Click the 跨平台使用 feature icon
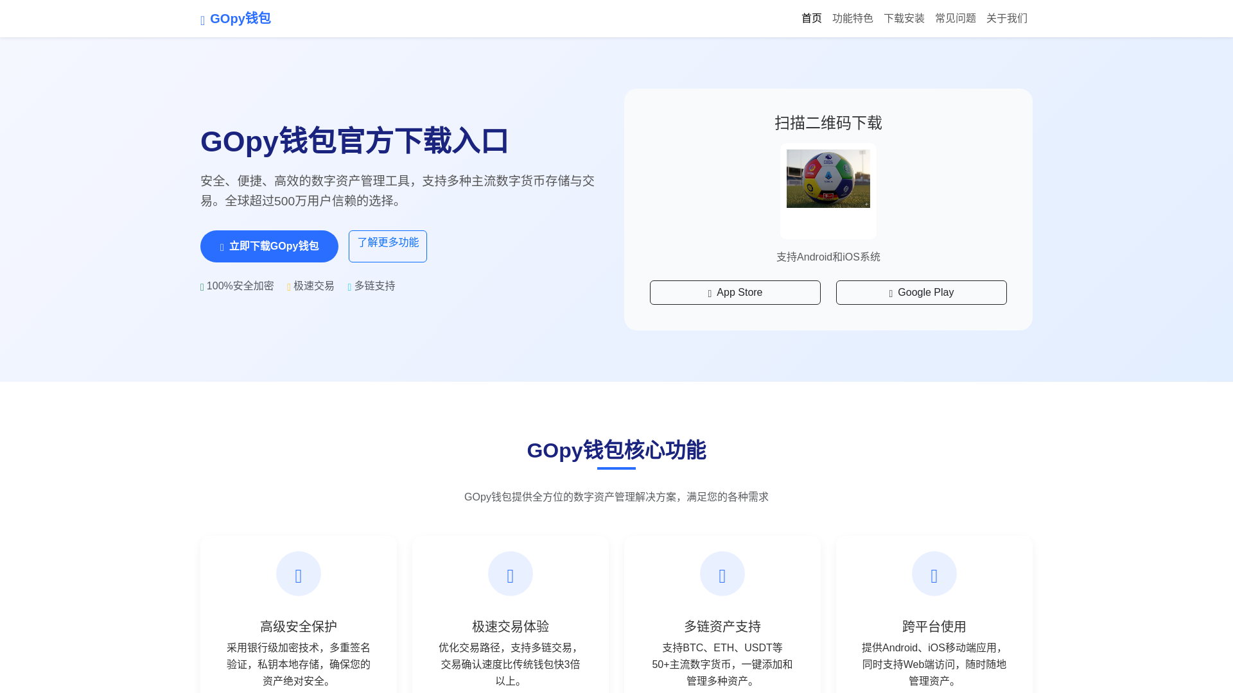This screenshot has height=693, width=1233. coord(934,574)
